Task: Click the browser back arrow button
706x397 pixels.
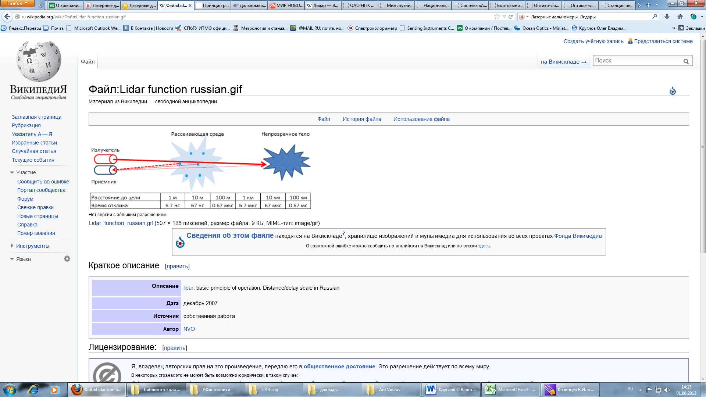Action: click(x=7, y=17)
